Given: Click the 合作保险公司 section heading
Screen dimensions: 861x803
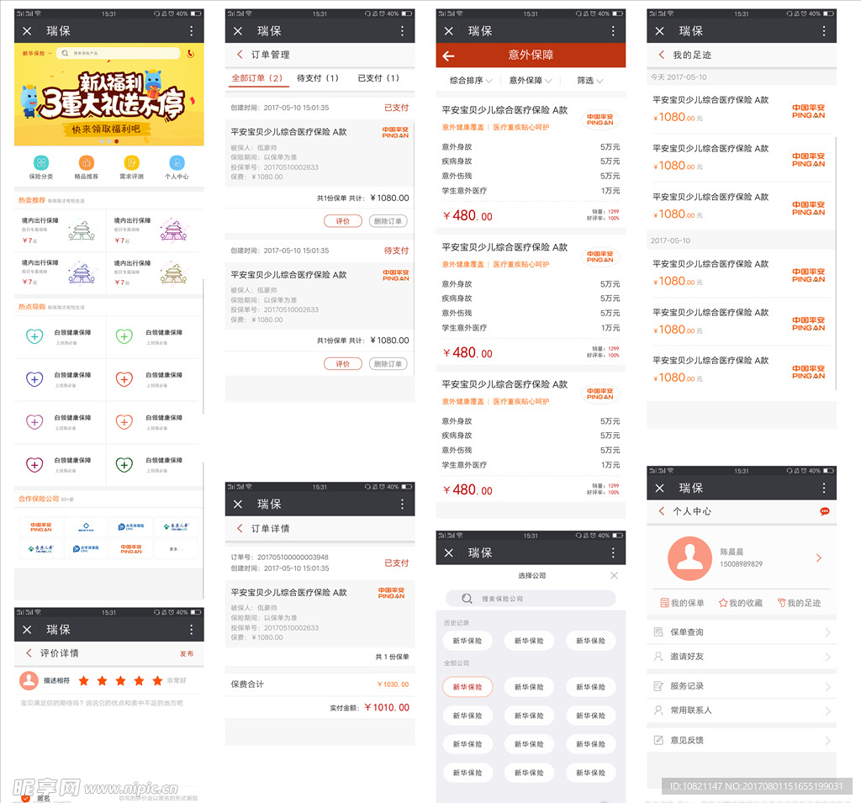Looking at the screenshot, I should tap(39, 499).
